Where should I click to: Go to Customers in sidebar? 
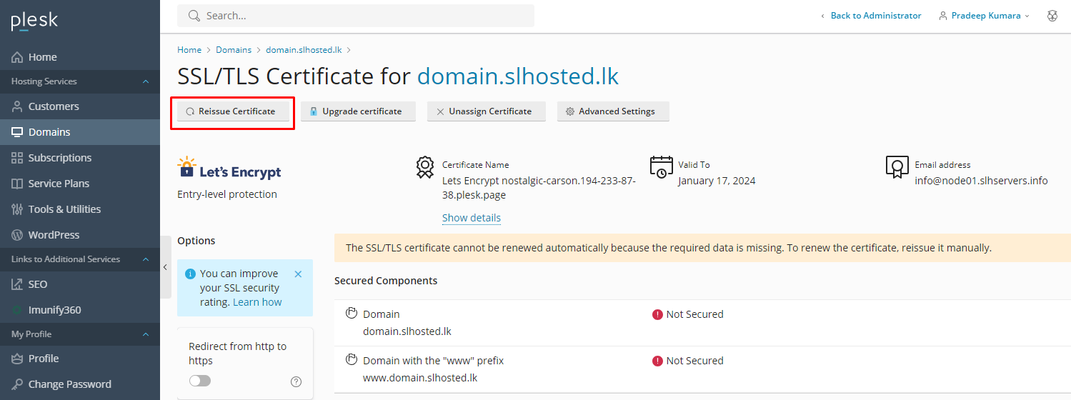click(54, 106)
